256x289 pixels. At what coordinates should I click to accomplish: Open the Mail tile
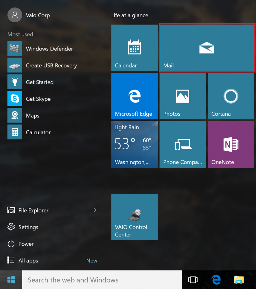[207, 48]
